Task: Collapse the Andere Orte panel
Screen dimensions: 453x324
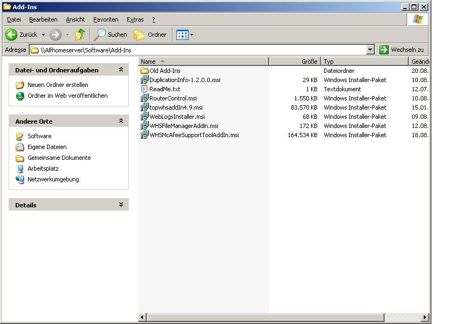Action: (x=121, y=121)
